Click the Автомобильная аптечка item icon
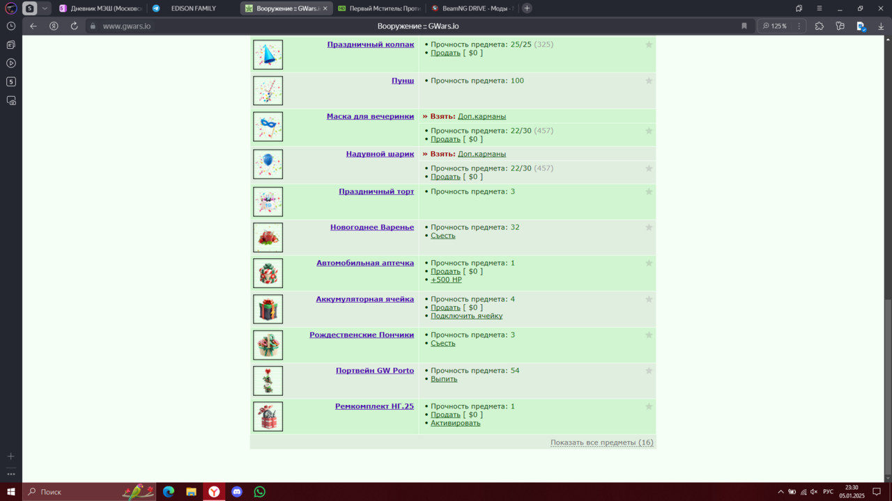This screenshot has width=892, height=501. pos(268,273)
